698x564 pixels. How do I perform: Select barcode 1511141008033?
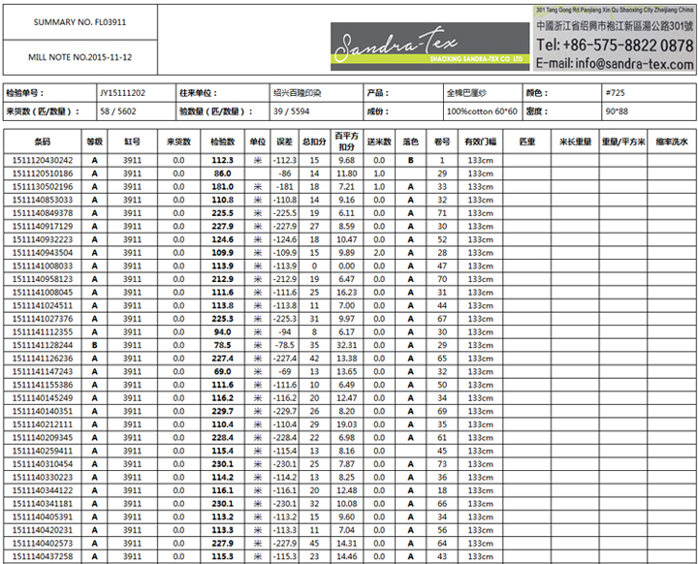coord(43,266)
